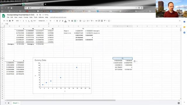This screenshot has height=105, width=187.
Task: Activate the paint format tool
Action: [x=13, y=21]
